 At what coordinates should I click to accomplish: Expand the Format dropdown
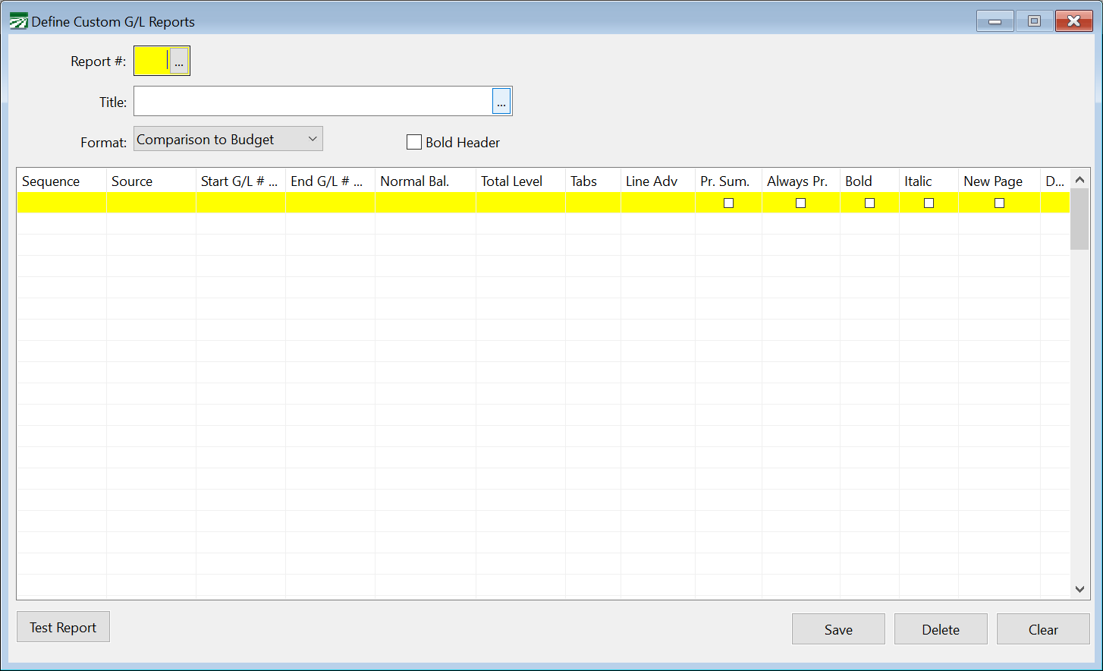click(228, 139)
